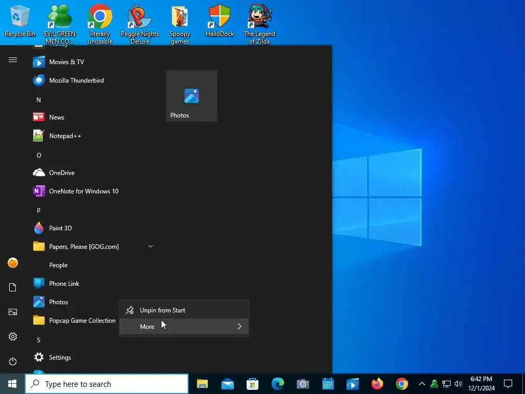Launch Mozilla Thunderbird from the app list

click(94, 81)
